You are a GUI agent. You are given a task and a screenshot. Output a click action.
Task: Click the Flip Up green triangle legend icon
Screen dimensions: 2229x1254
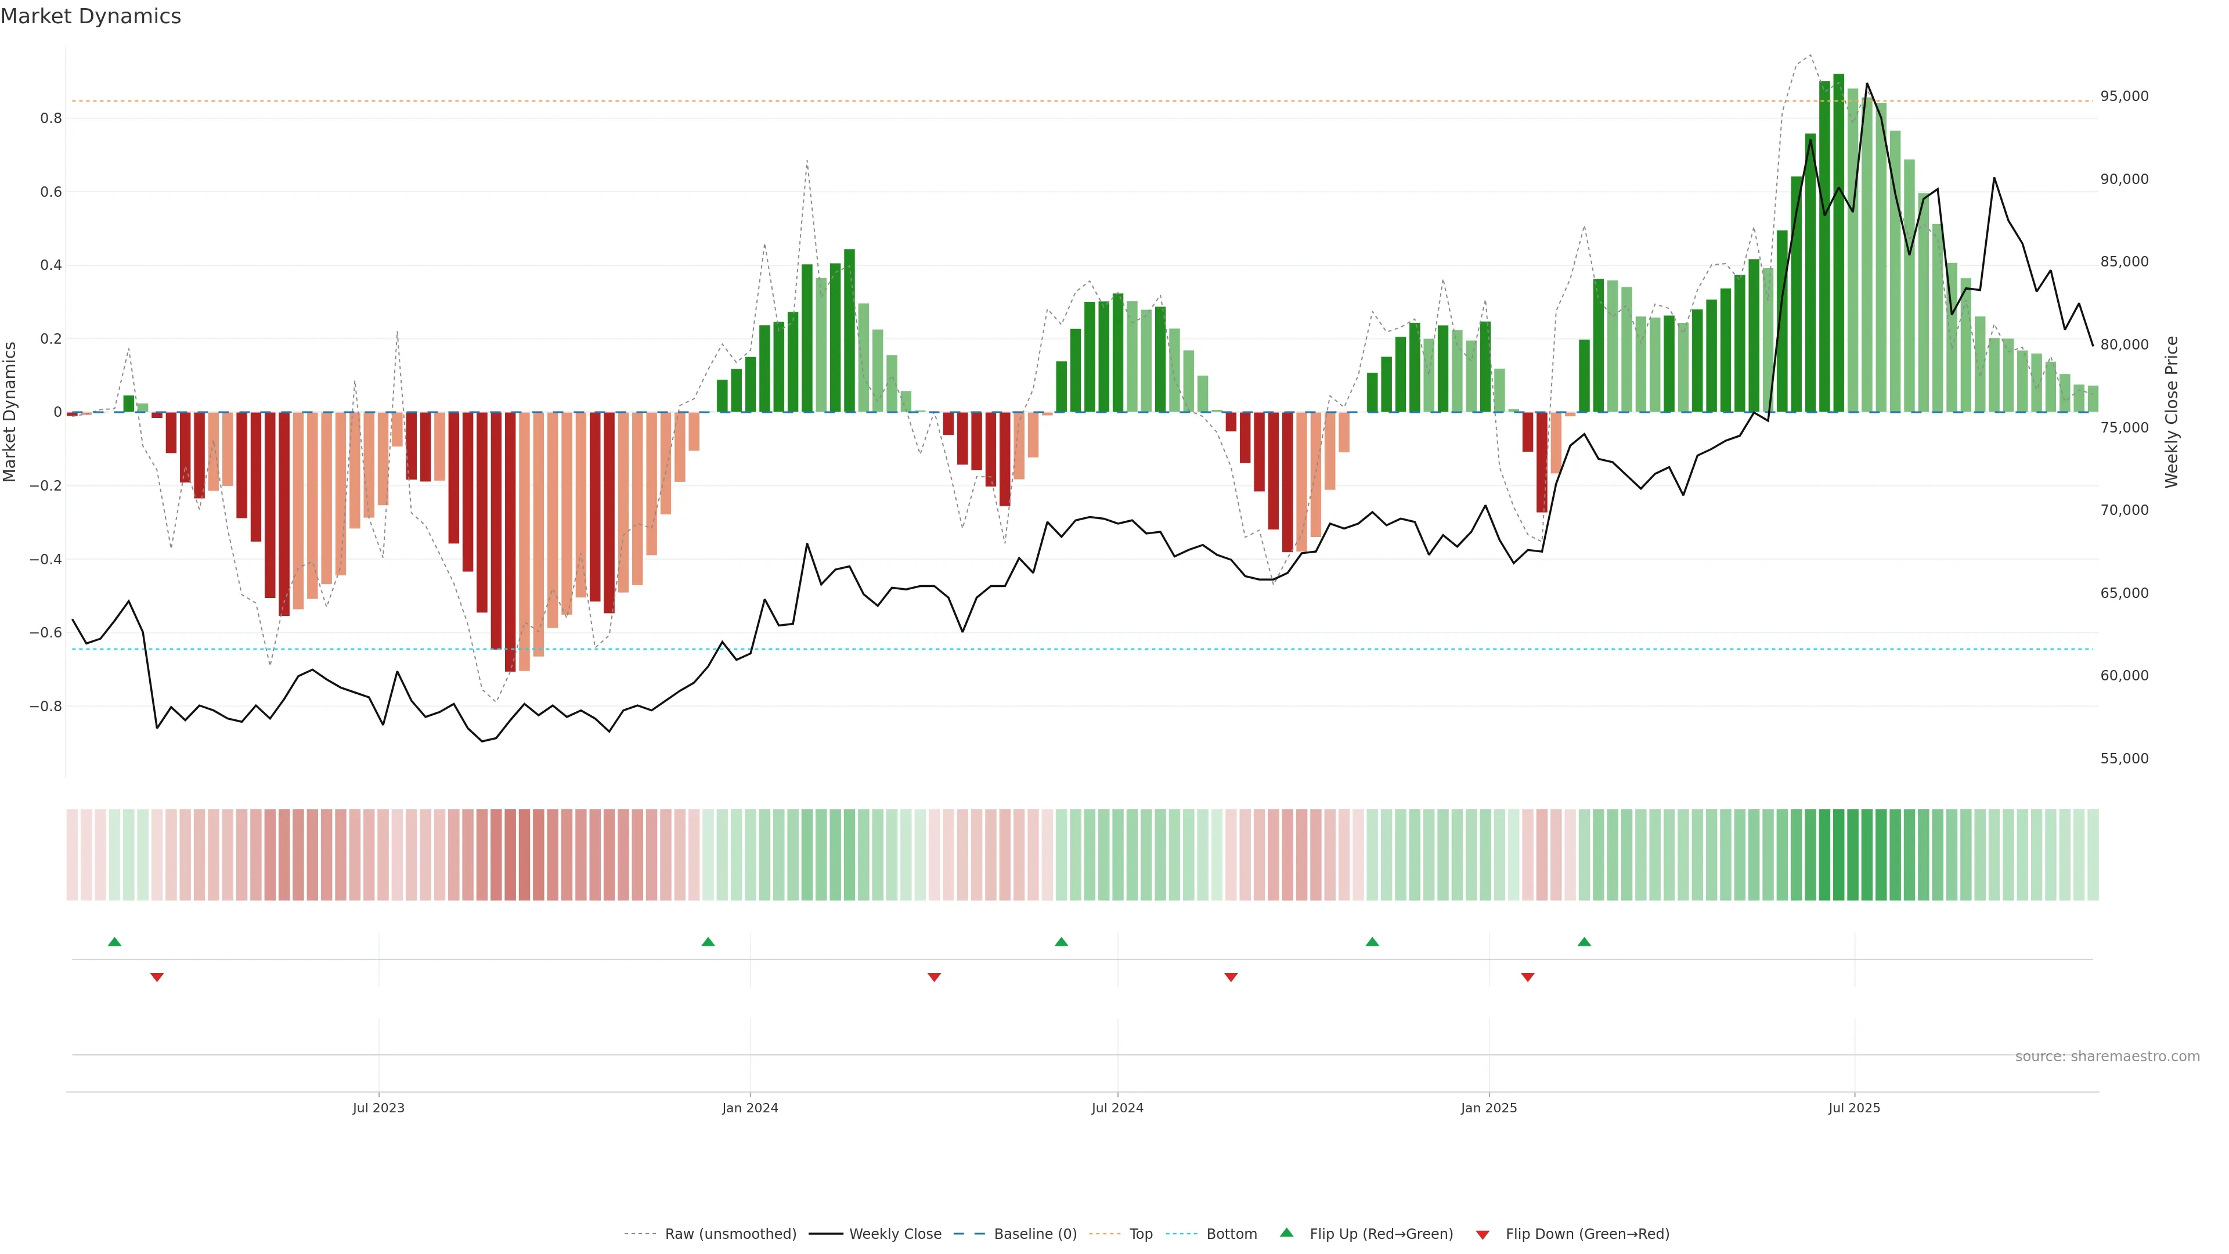[x=1287, y=1233]
